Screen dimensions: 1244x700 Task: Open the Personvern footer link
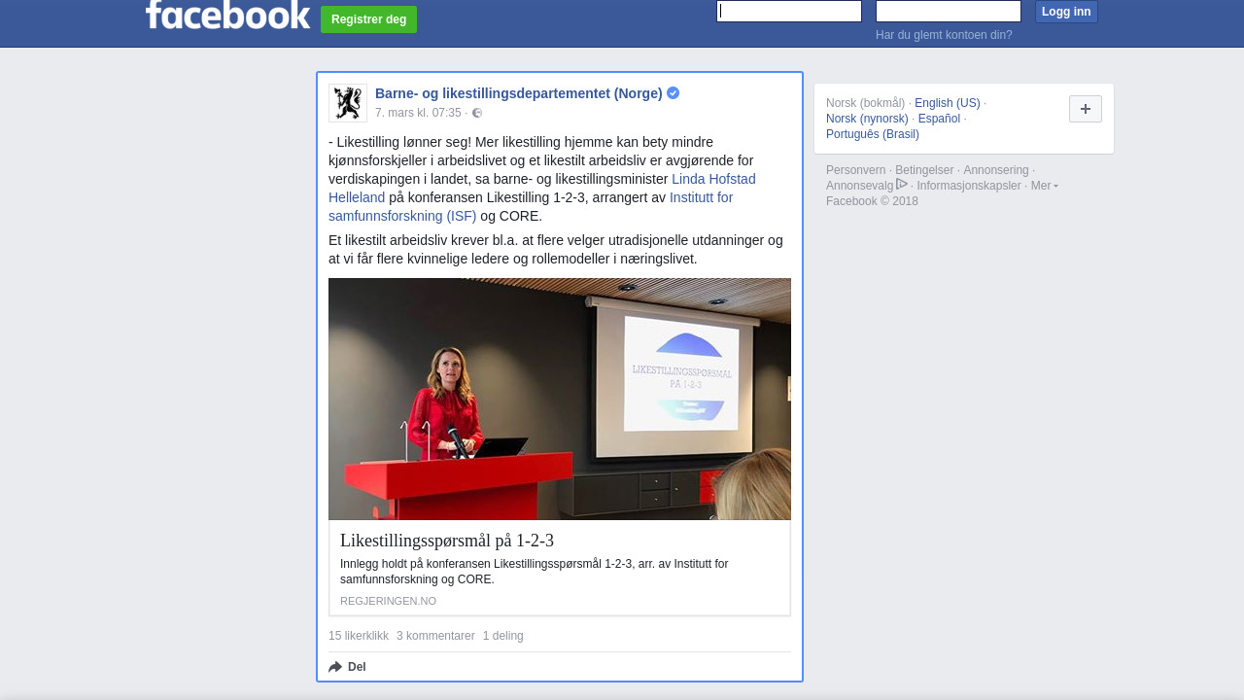856,170
